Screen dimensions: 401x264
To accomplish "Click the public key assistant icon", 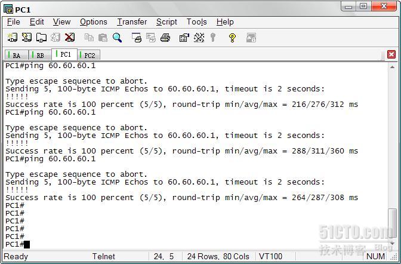I will pos(213,38).
